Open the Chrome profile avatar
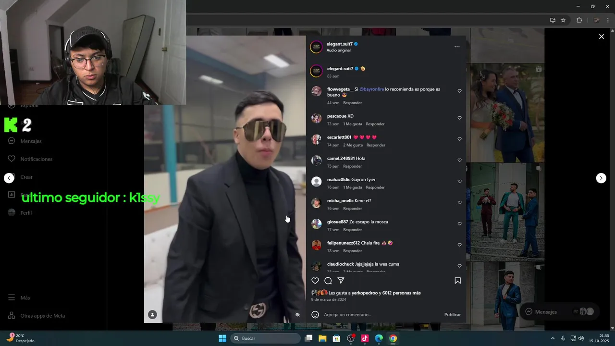The height and width of the screenshot is (346, 615). pyautogui.click(x=597, y=20)
